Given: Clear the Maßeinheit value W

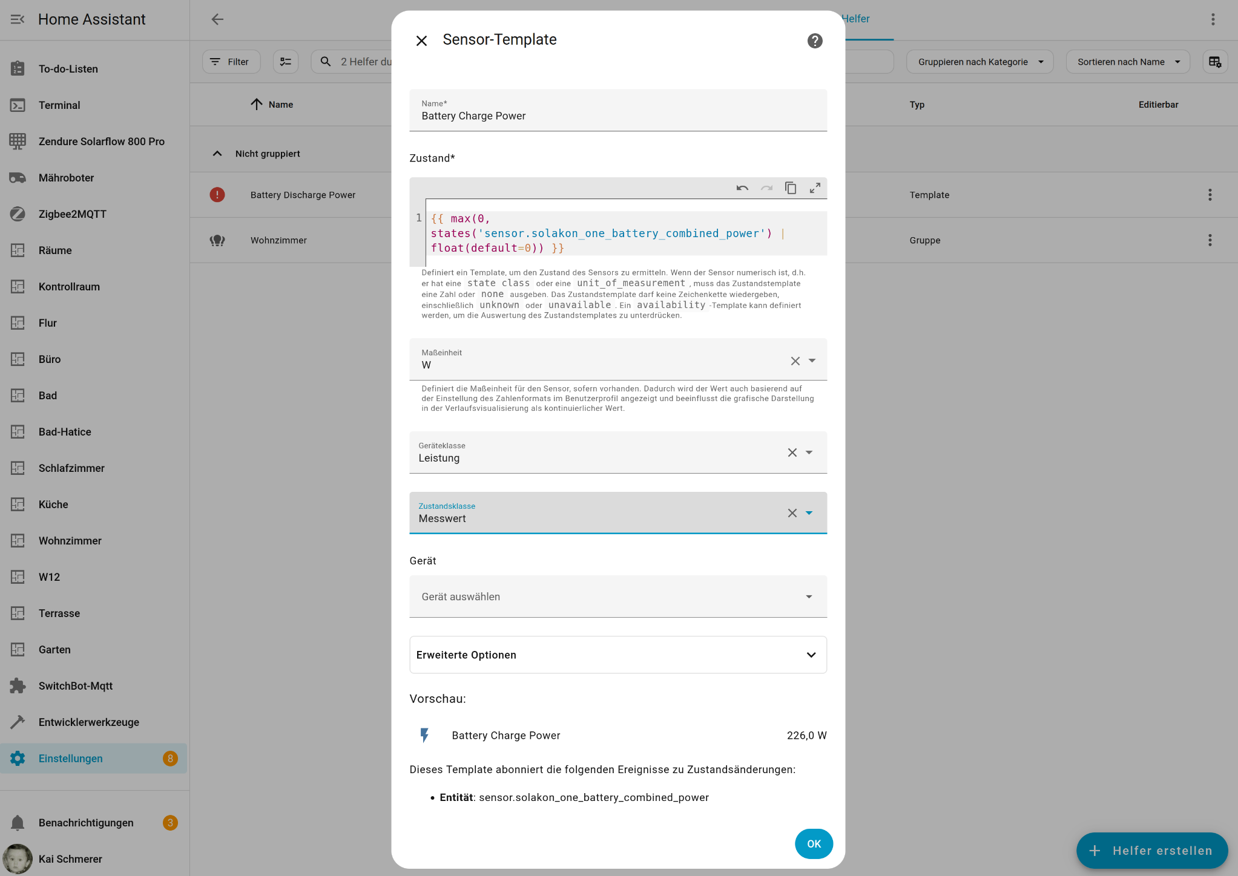Looking at the screenshot, I should coord(795,361).
